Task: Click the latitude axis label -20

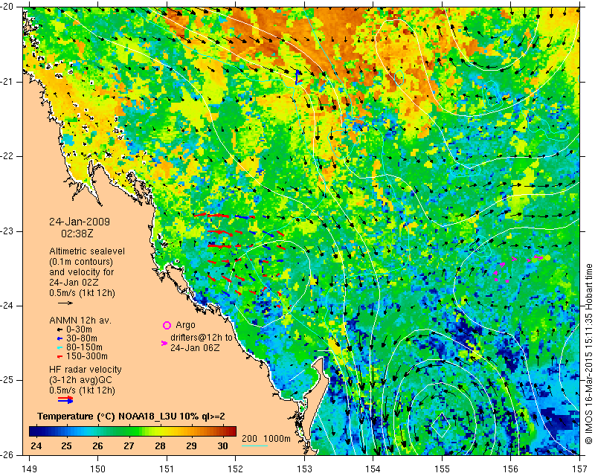Action: [x=7, y=7]
